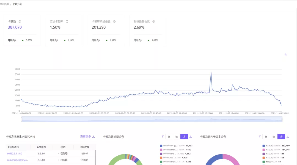Click info icon beside 方法卡顿率

pos(67,21)
